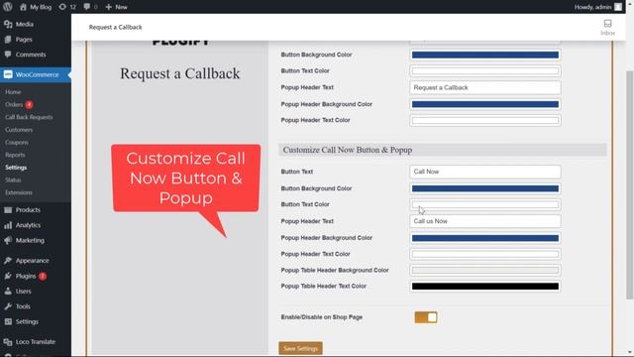The image size is (634, 357).
Task: Open the Marketing megaphone icon
Action: (x=8, y=240)
